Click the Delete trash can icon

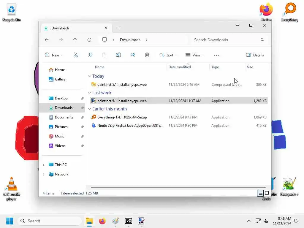[147, 55]
